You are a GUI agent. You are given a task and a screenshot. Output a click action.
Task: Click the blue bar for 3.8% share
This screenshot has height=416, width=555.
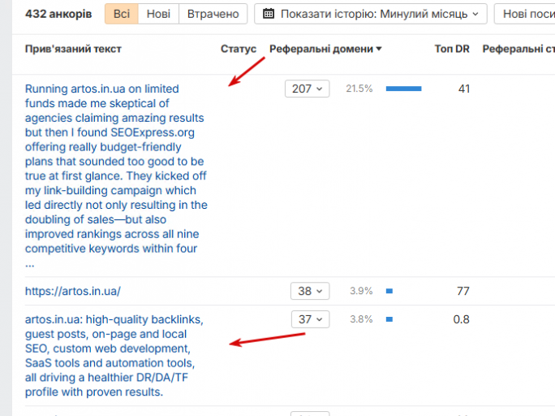tap(389, 319)
